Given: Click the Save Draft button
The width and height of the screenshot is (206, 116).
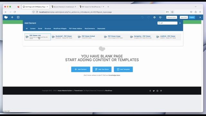Looking at the screenshot, I should coord(184,17).
